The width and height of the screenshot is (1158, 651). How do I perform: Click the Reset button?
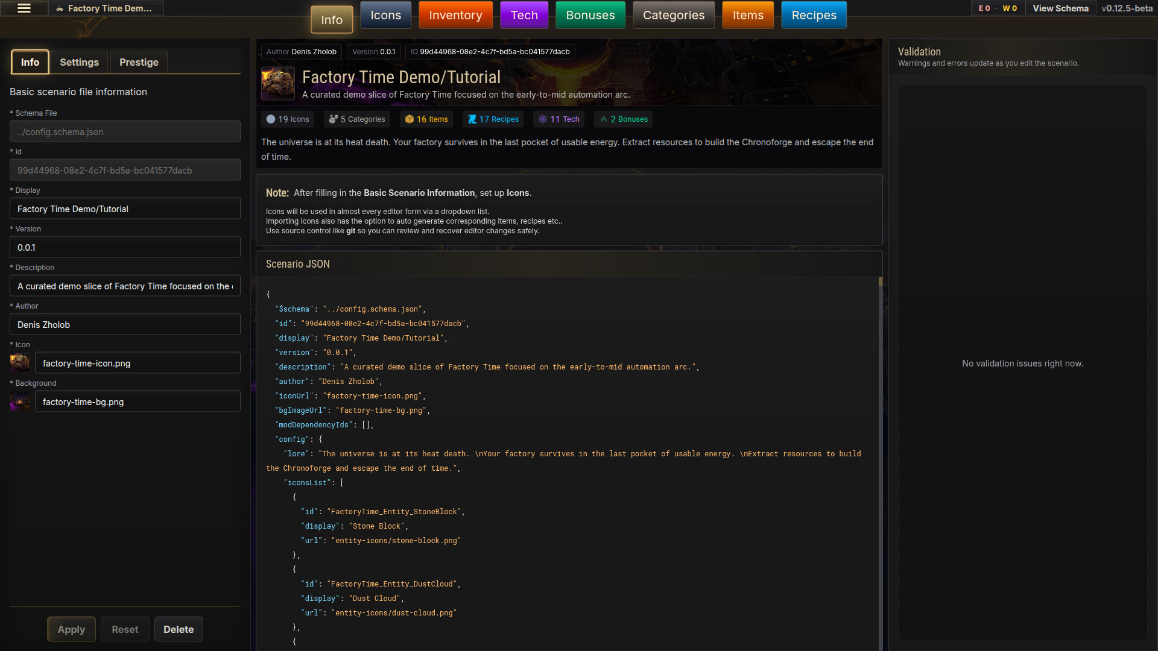click(x=125, y=629)
